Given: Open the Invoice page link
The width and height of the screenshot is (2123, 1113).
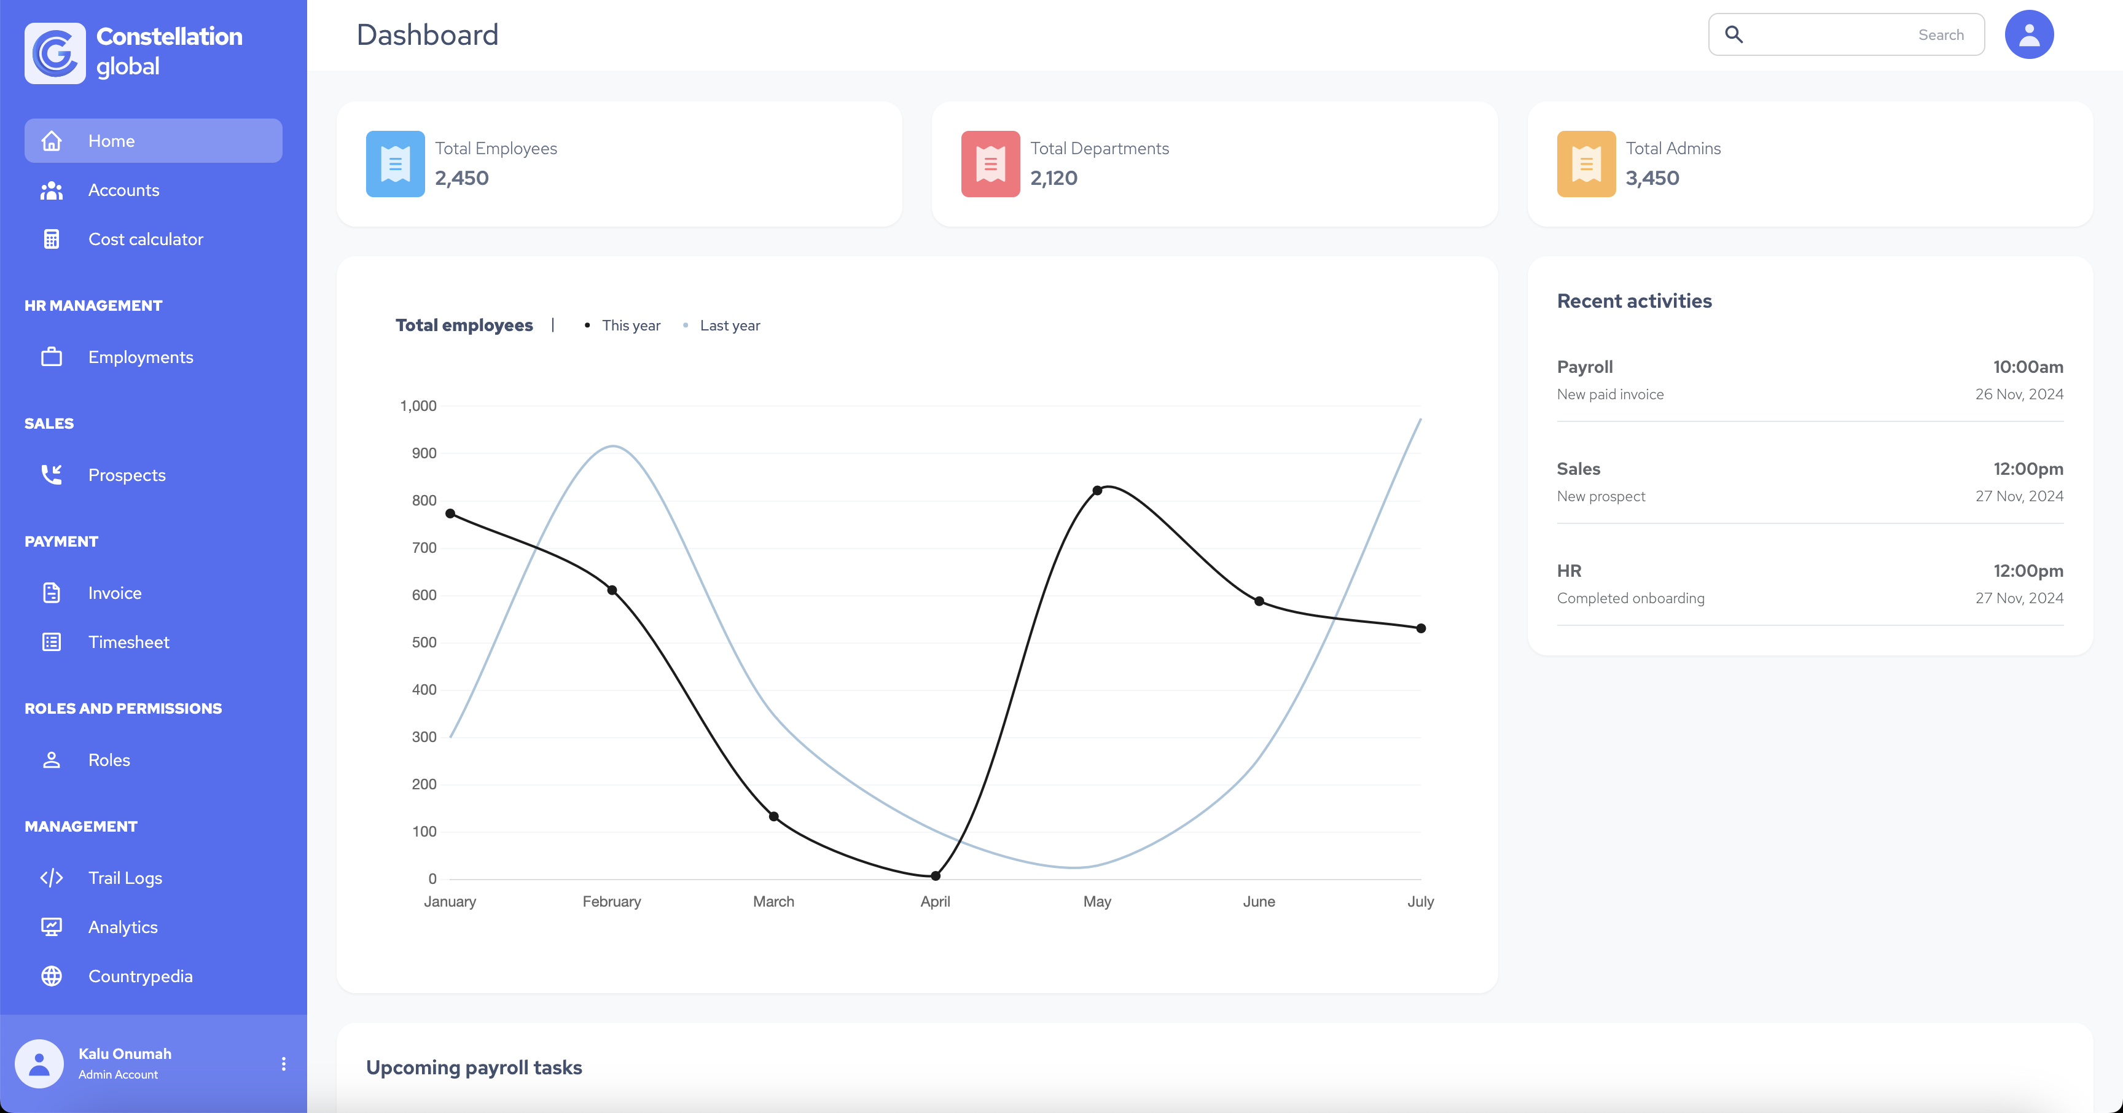Looking at the screenshot, I should click(114, 593).
